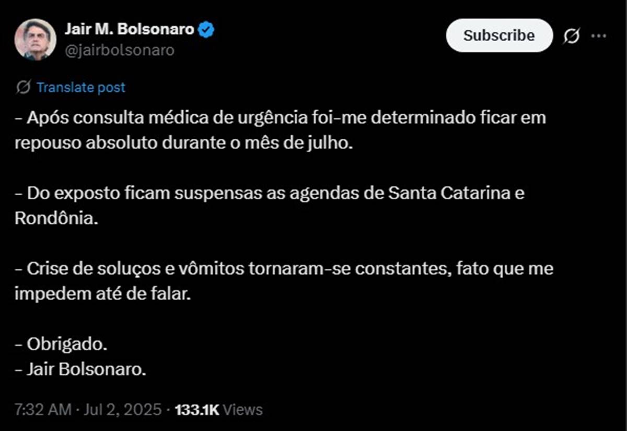Click the word Rondônia in the post

point(56,219)
